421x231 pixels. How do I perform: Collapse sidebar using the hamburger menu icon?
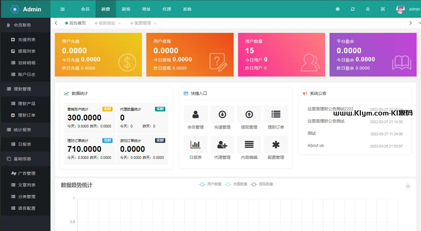[x=63, y=9]
